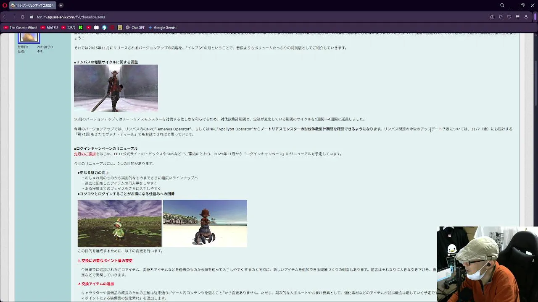
Task: Follow the red 先月のご挨拶 link
Action: [85, 154]
